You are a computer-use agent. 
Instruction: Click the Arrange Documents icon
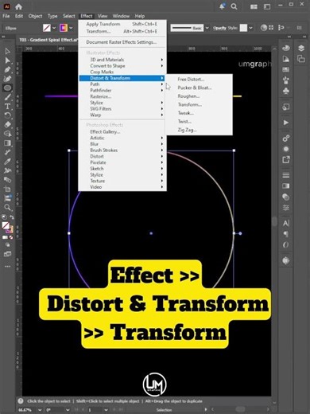click(x=254, y=6)
